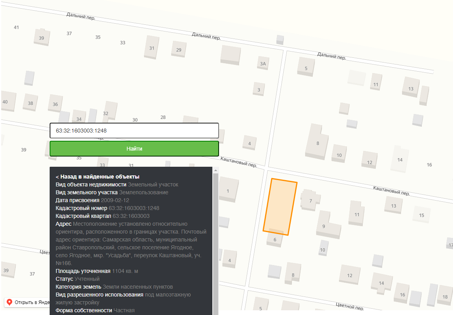Image resolution: width=453 pixels, height=315 pixels.
Task: Click the scroll-up arrow of results panel
Action: point(215,171)
